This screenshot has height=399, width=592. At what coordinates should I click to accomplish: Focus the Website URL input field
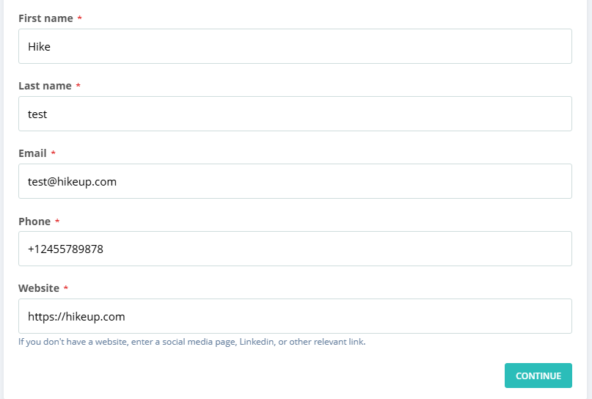point(295,316)
